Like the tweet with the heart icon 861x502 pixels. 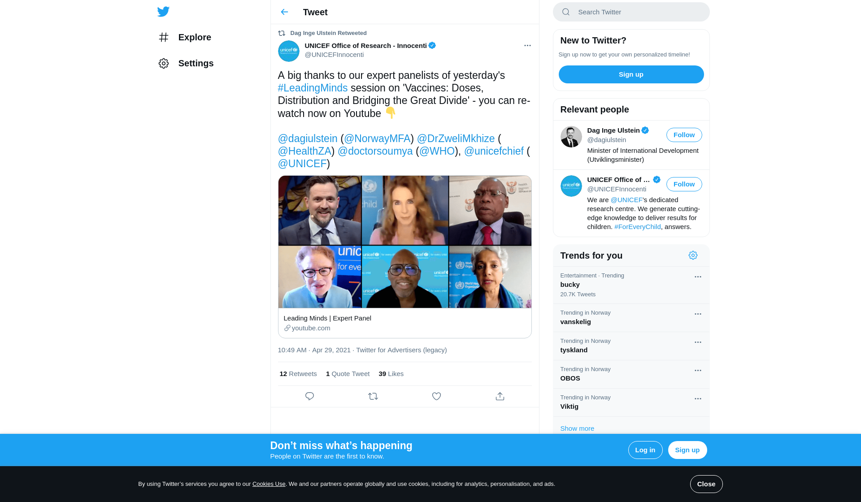[436, 396]
